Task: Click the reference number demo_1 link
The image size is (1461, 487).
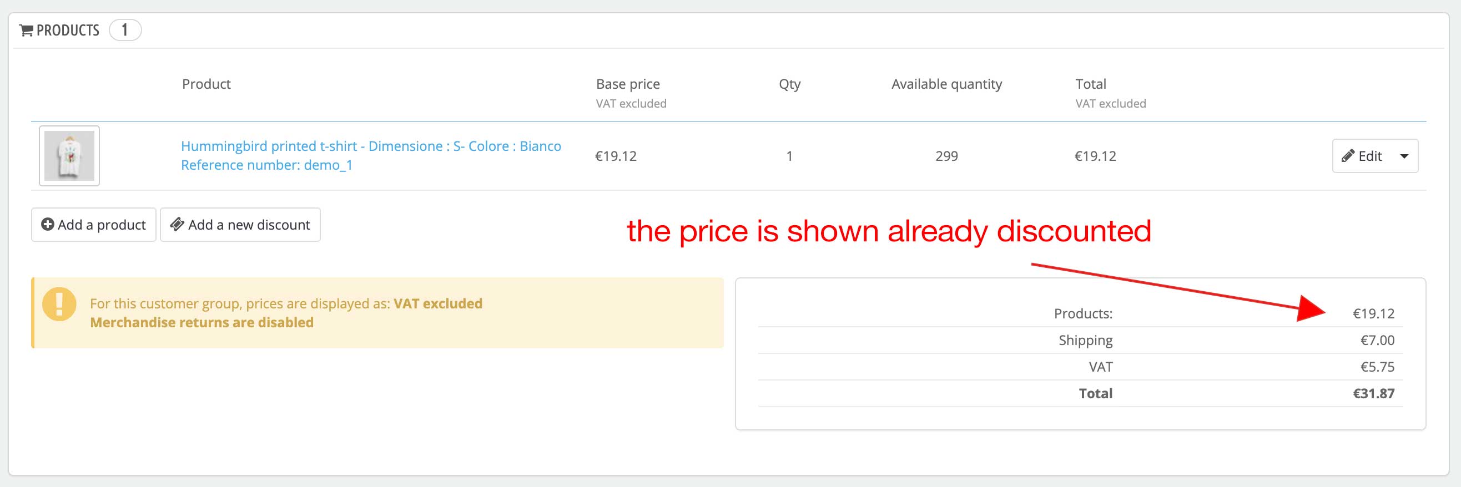Action: 266,165
